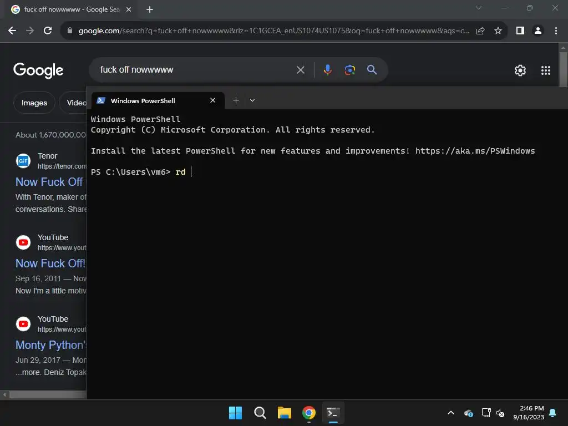Clear the Google search box

[x=301, y=70]
